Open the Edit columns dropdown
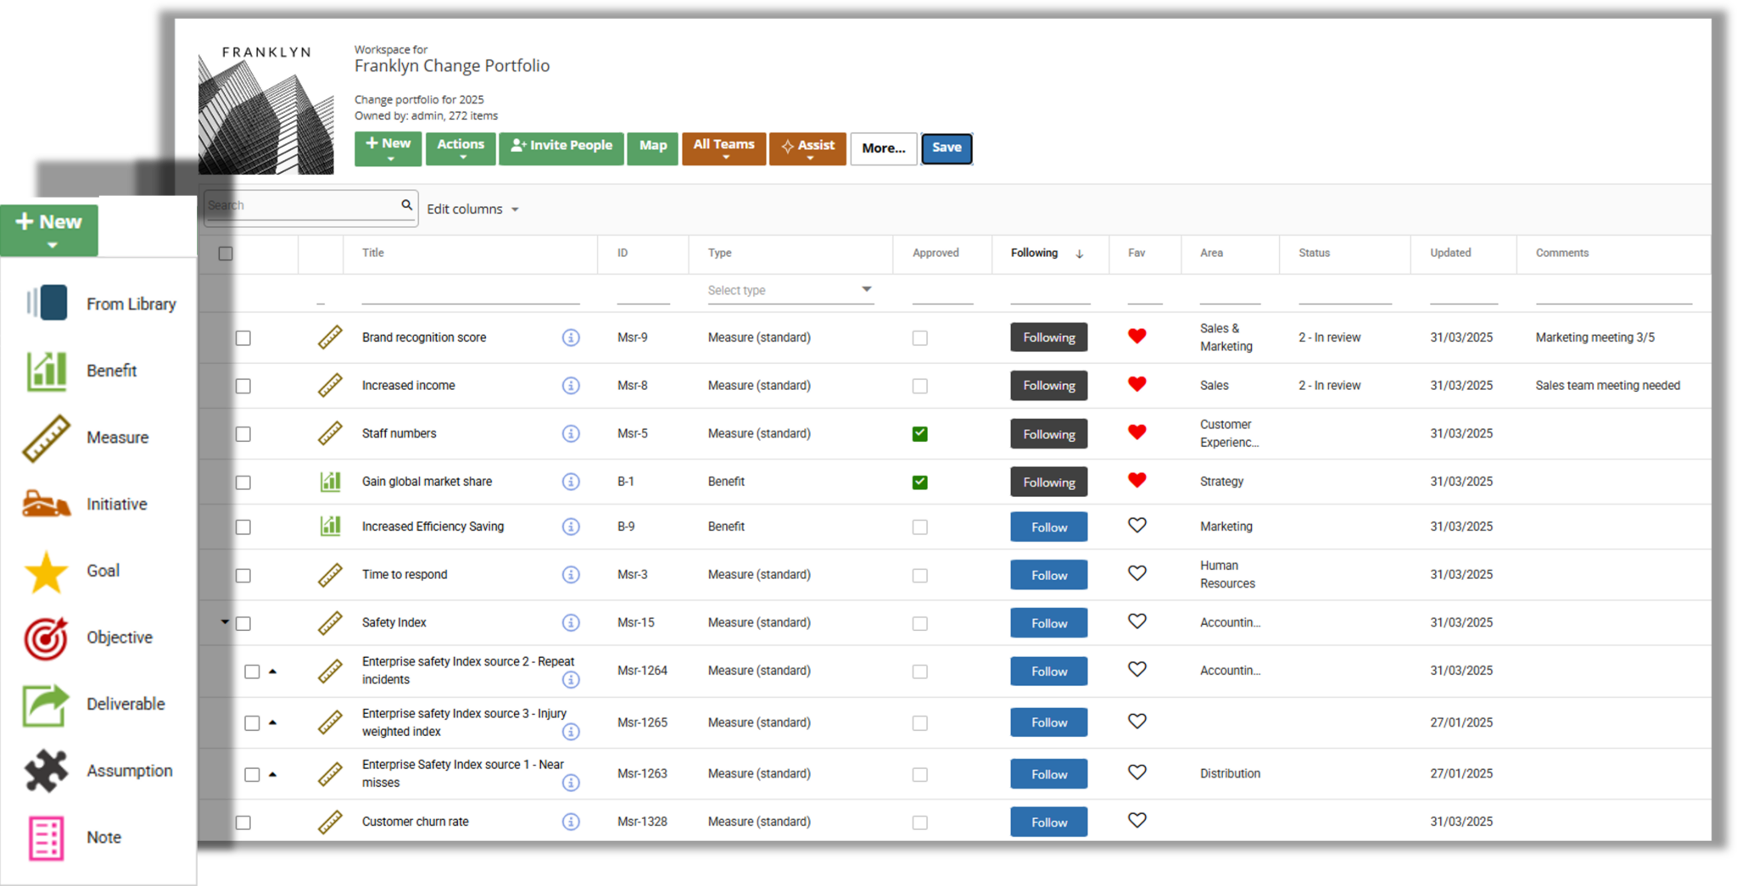Image resolution: width=1737 pixels, height=886 pixels. (472, 209)
